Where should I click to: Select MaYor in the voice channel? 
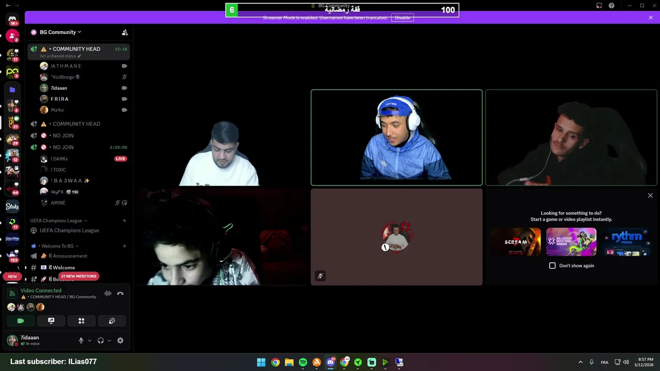pyautogui.click(x=84, y=110)
